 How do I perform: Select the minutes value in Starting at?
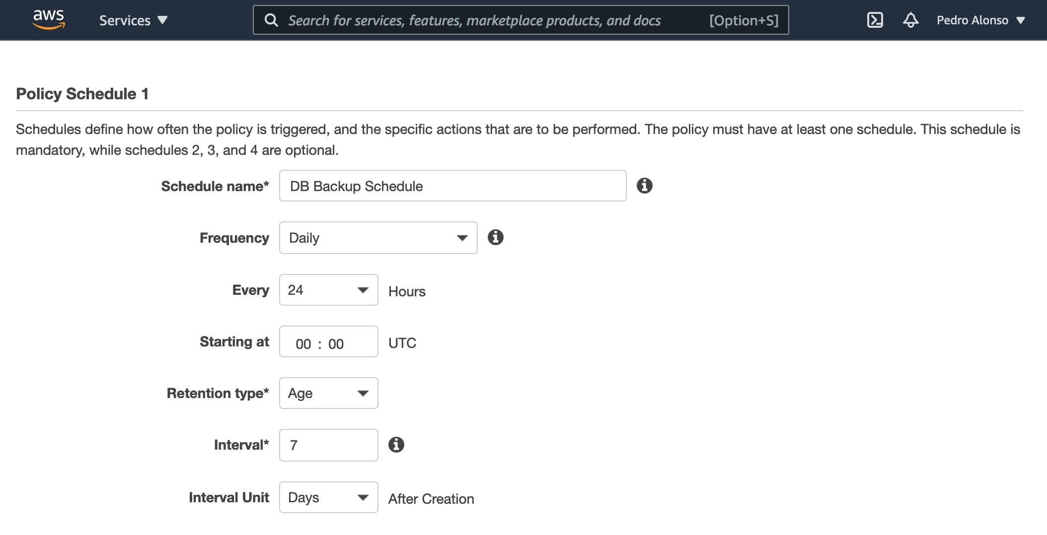(x=336, y=344)
